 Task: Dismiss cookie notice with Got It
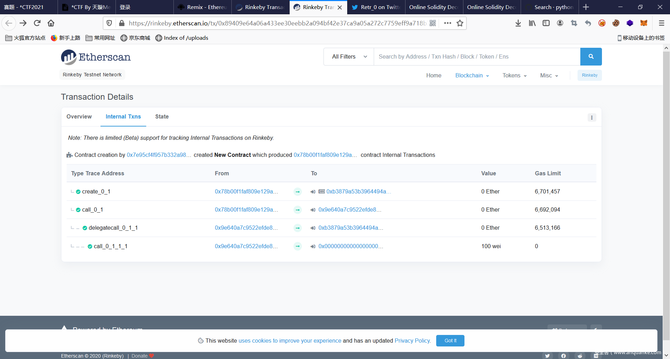pyautogui.click(x=450, y=341)
